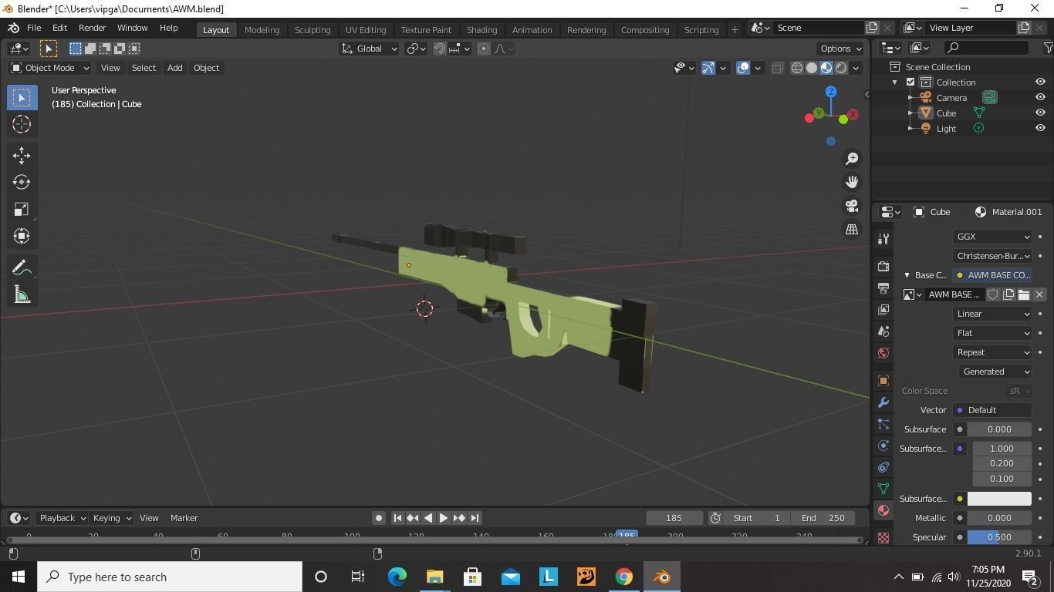The height and width of the screenshot is (592, 1054).
Task: Open the World properties tab
Action: (883, 353)
